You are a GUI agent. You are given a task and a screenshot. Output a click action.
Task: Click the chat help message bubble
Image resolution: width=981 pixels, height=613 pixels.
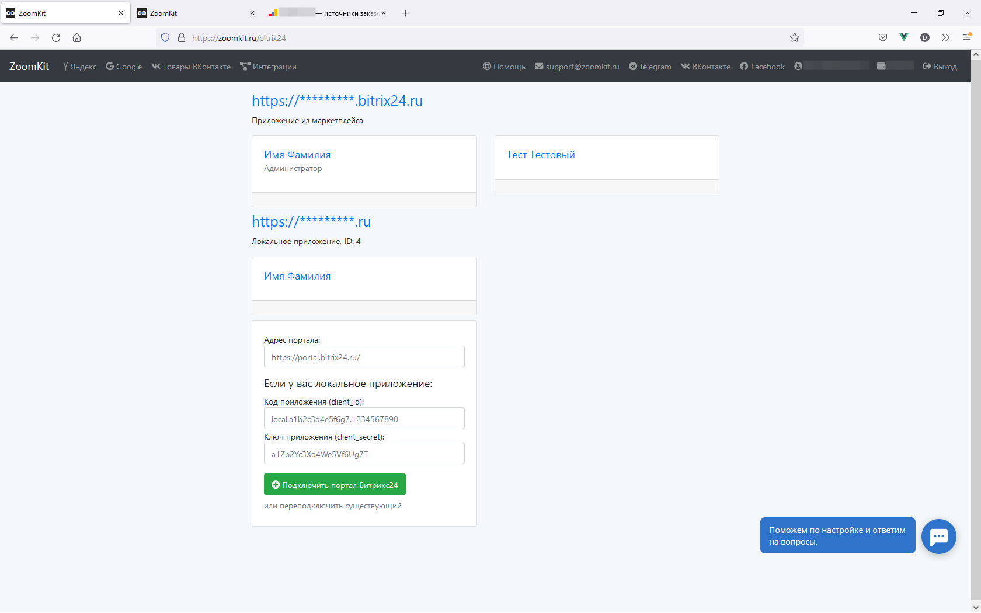(837, 535)
